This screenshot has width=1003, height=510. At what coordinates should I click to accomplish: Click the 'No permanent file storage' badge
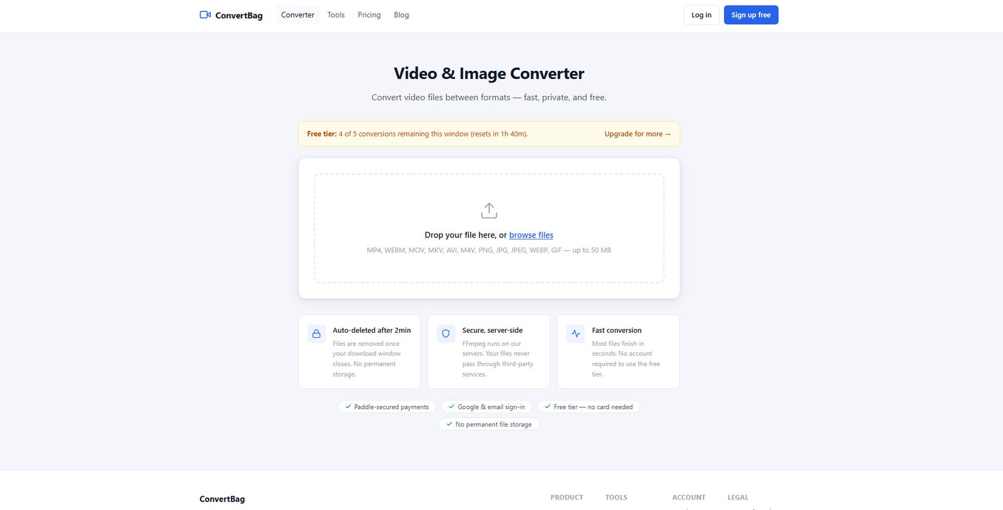pos(489,424)
